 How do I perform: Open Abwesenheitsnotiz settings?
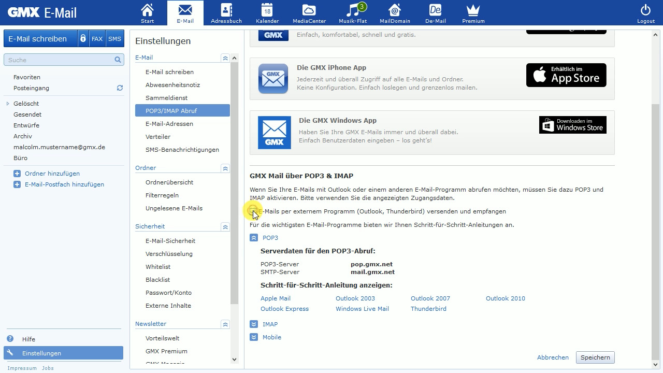click(172, 85)
